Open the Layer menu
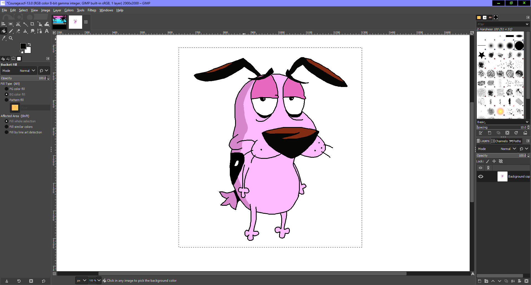 tap(57, 10)
